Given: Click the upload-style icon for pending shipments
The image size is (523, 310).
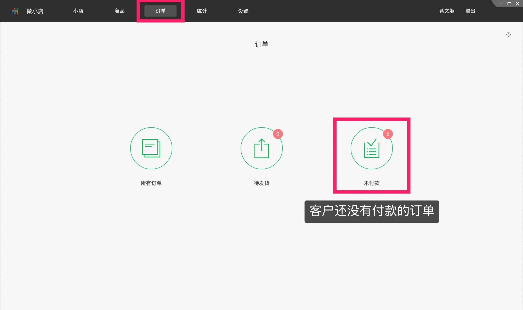Looking at the screenshot, I should [261, 148].
